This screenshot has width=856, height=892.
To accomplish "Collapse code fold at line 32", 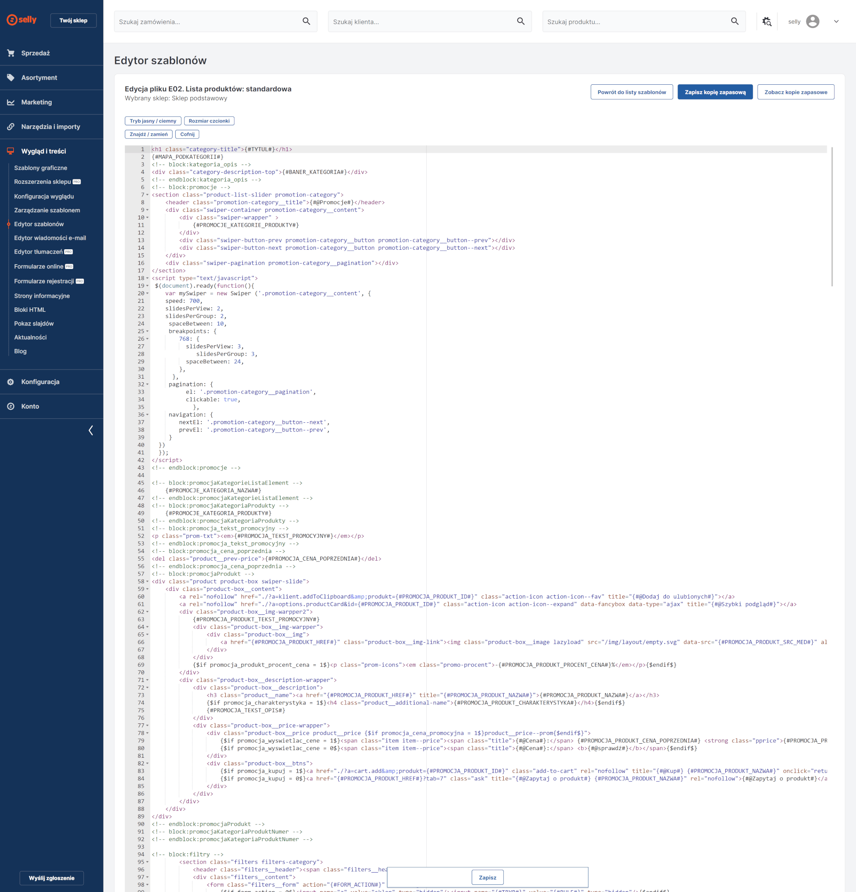I will pyautogui.click(x=147, y=384).
